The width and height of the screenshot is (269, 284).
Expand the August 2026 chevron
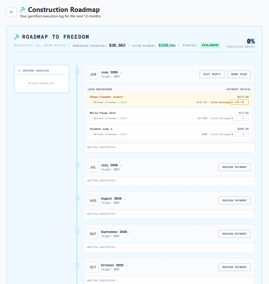click(125, 199)
